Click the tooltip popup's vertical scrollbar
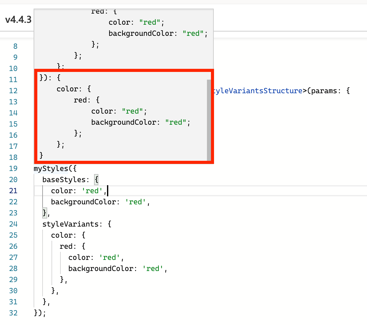This screenshot has width=367, height=325. (x=209, y=120)
